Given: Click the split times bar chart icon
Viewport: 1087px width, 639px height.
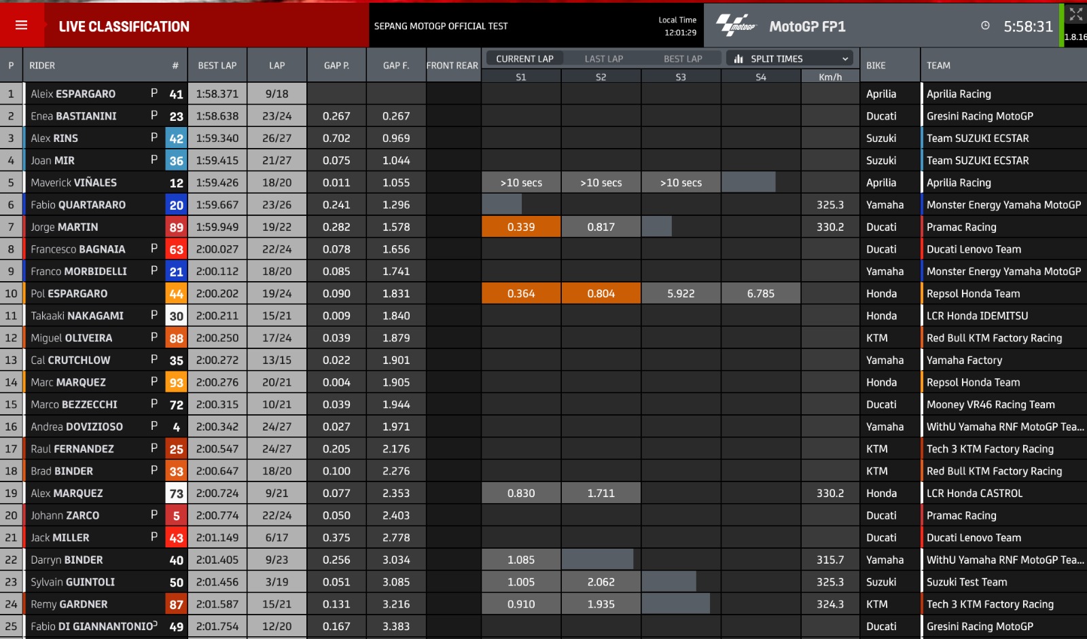Looking at the screenshot, I should coord(738,59).
